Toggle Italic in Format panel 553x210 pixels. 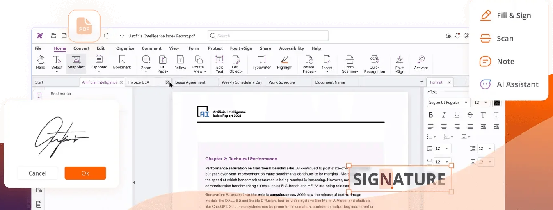(444, 115)
